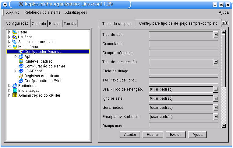Select Runlevel padrão tree item text
This screenshot has width=233, height=148.
[x=38, y=61]
